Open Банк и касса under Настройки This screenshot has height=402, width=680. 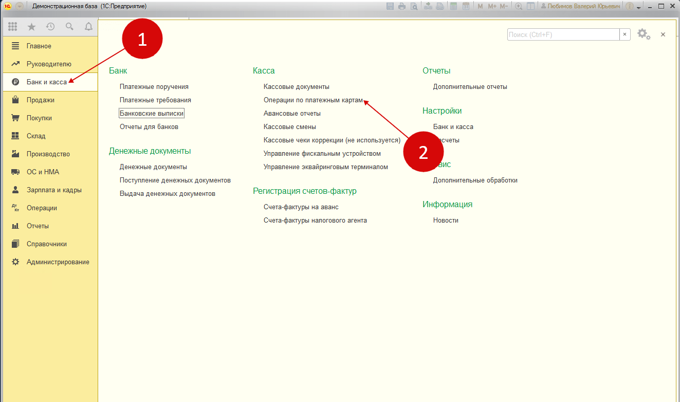(x=453, y=127)
